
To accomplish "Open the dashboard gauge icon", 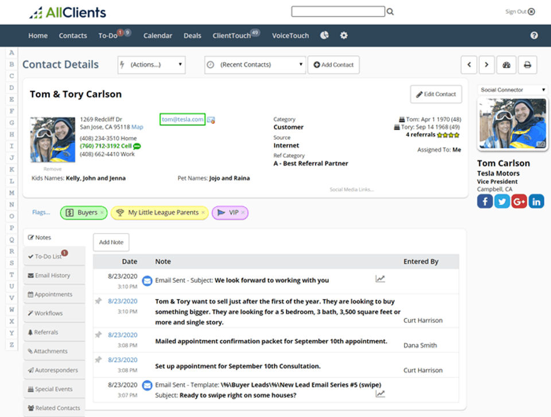I will coord(506,65).
